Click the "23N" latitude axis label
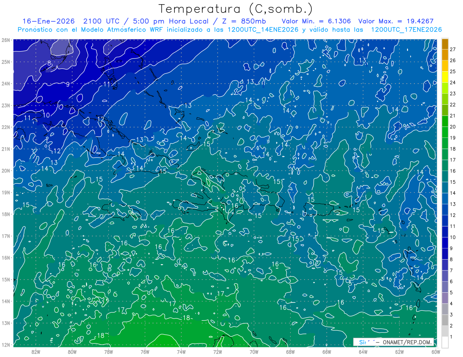 [6, 105]
